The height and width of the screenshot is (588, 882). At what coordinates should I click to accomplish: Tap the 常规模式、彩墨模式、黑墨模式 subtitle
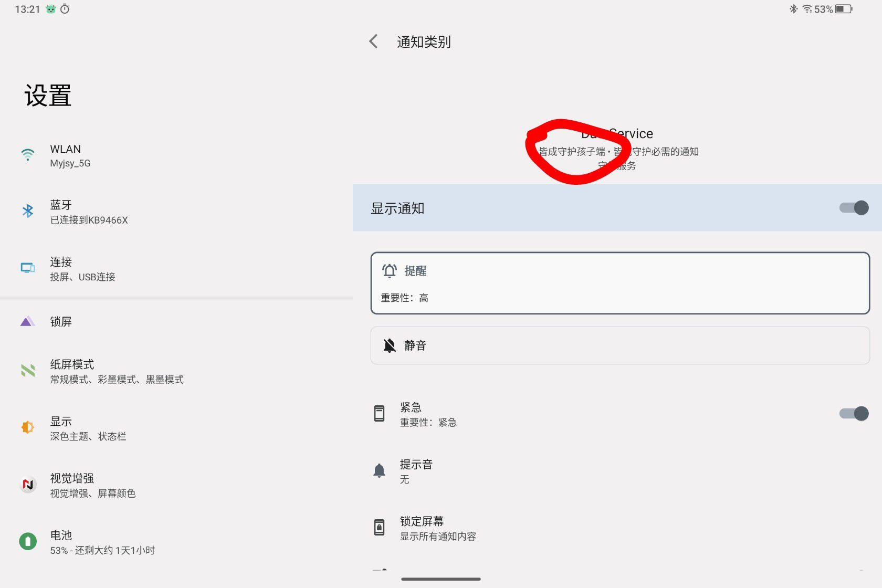117,380
